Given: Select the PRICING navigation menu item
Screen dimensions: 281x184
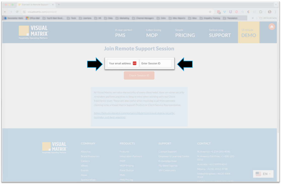Looking at the screenshot, I should pos(185,35).
